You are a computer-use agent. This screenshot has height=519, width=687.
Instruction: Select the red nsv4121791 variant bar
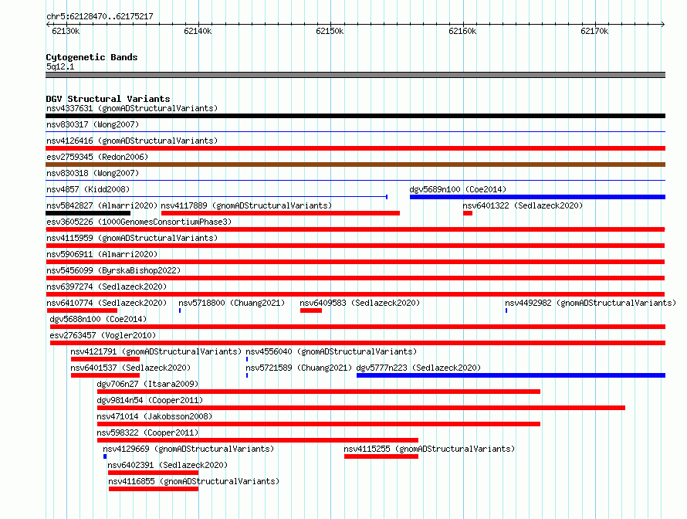105,359
